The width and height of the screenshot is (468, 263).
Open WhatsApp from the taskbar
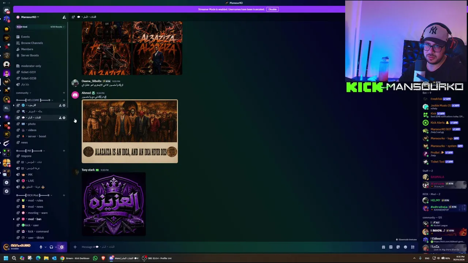pyautogui.click(x=95, y=258)
